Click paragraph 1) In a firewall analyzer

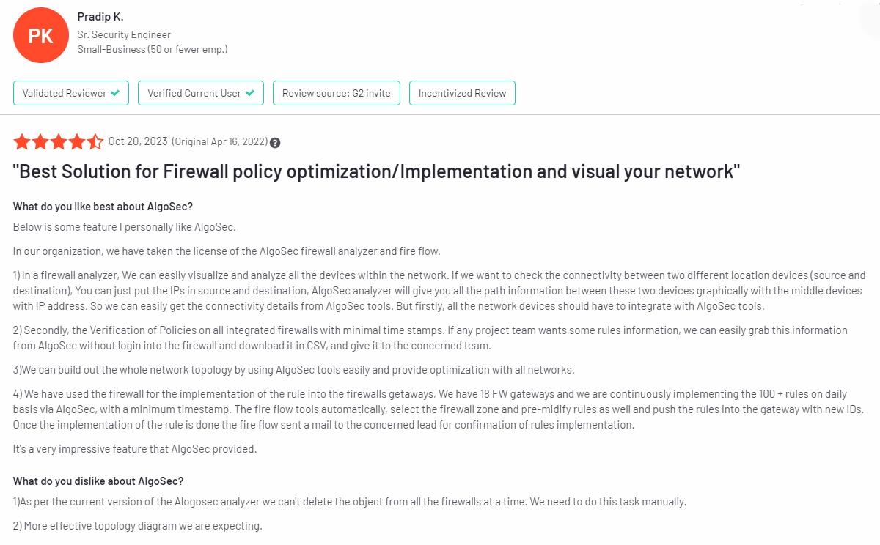tap(440, 291)
